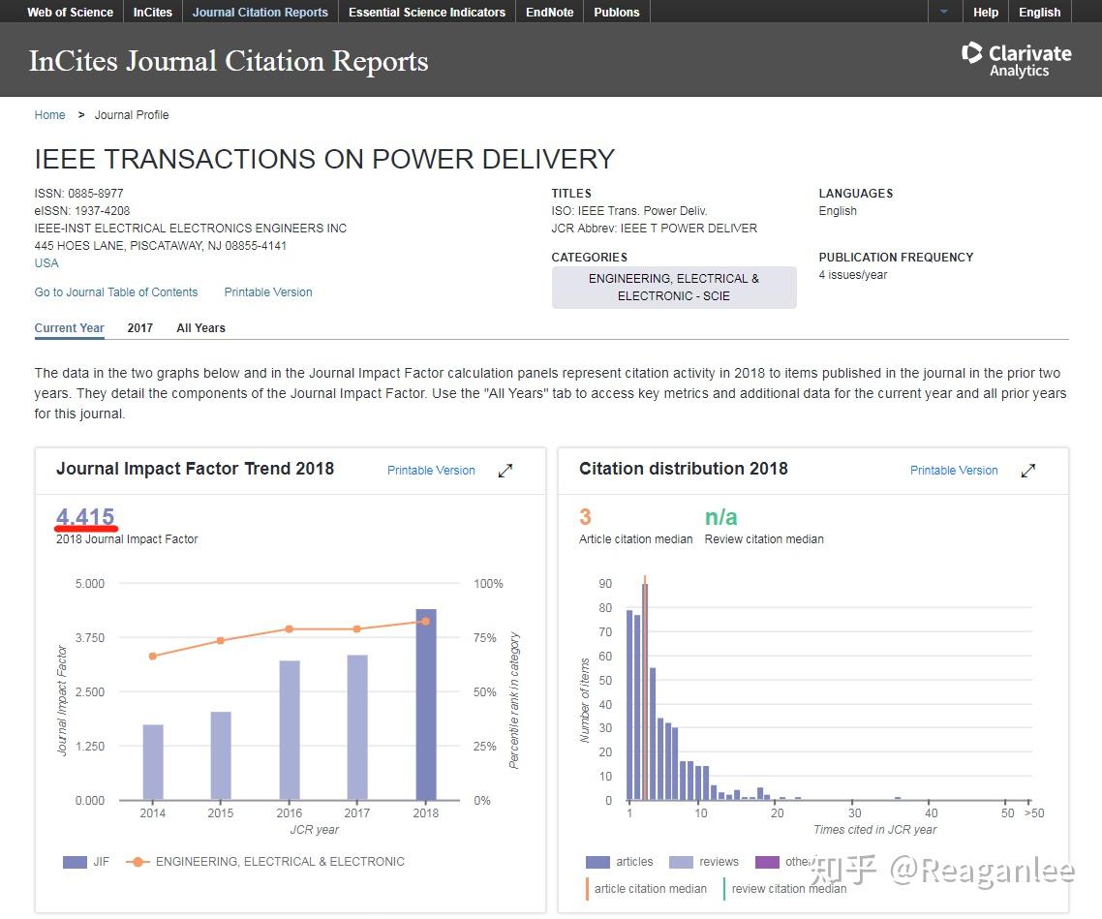The height and width of the screenshot is (919, 1102).
Task: Select the Engineering, Electrical & Electronic category box
Action: 674,288
